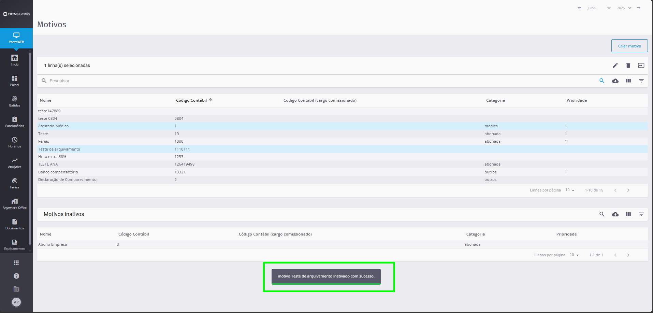The width and height of the screenshot is (653, 313).
Task: Open Horários in the sidebar
Action: click(x=15, y=142)
